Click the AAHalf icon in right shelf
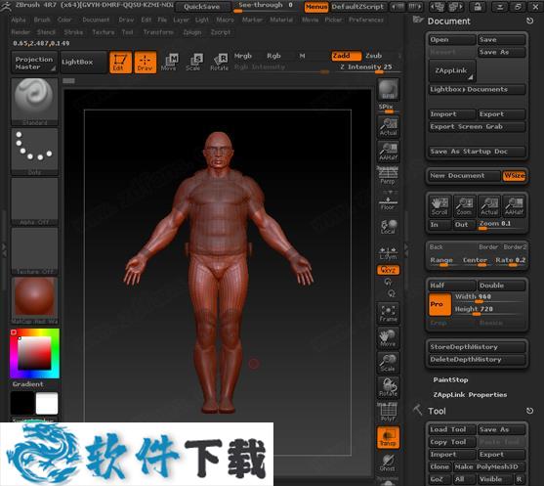The height and width of the screenshot is (486, 544). point(389,152)
